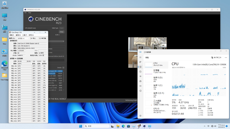This screenshot has height=129, width=230.
Task: Open Core Temp Tools menu (工具)
Action: (25, 35)
